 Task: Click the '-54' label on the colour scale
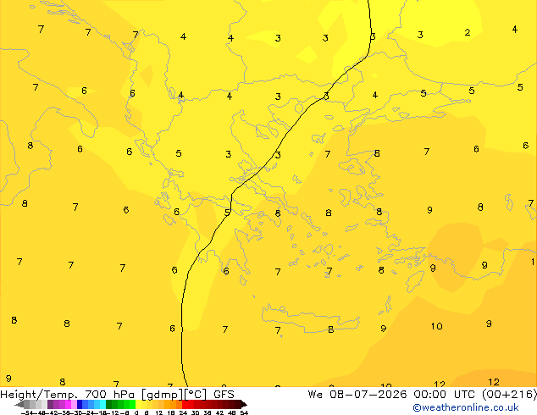(27, 413)
